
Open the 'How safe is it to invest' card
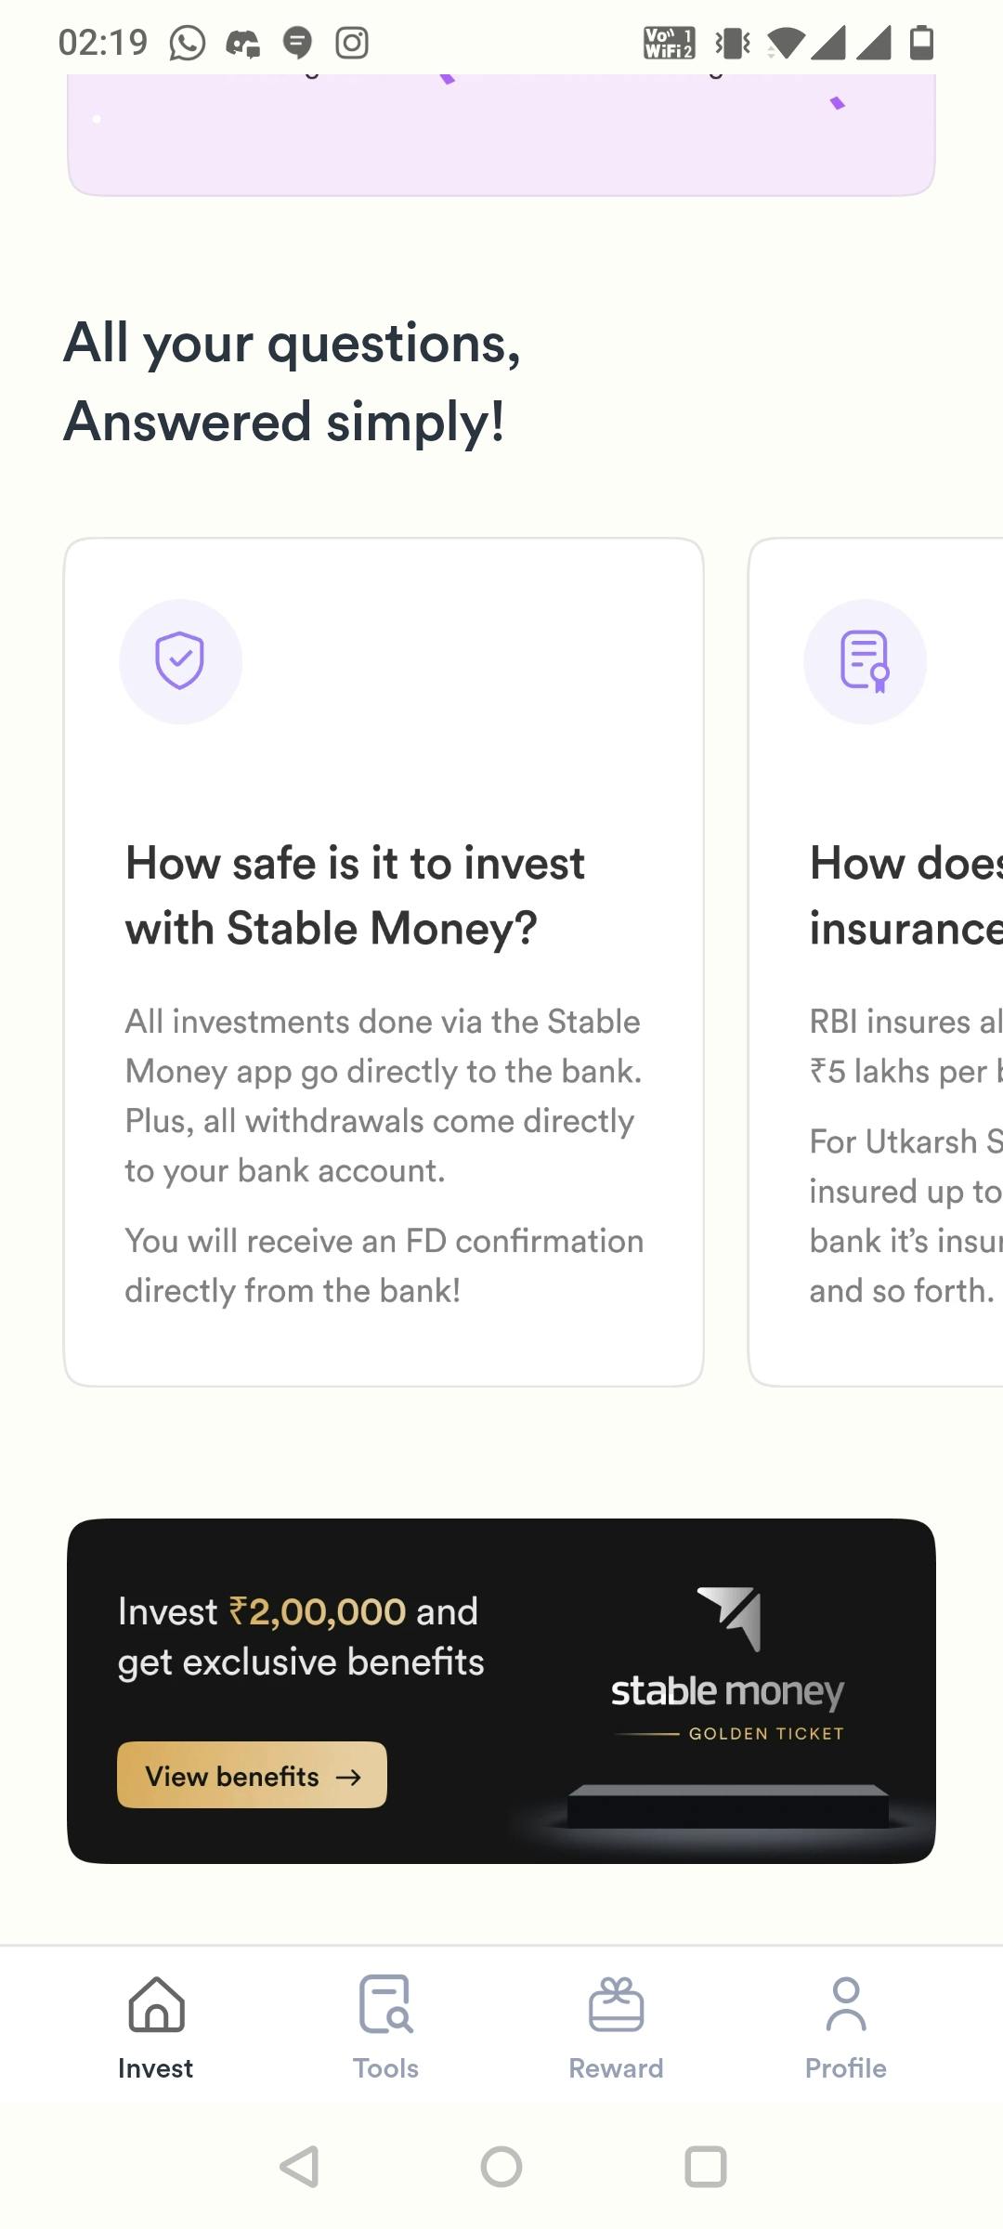click(x=383, y=961)
